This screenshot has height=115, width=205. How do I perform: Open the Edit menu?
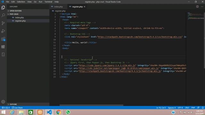[x=13, y=2]
